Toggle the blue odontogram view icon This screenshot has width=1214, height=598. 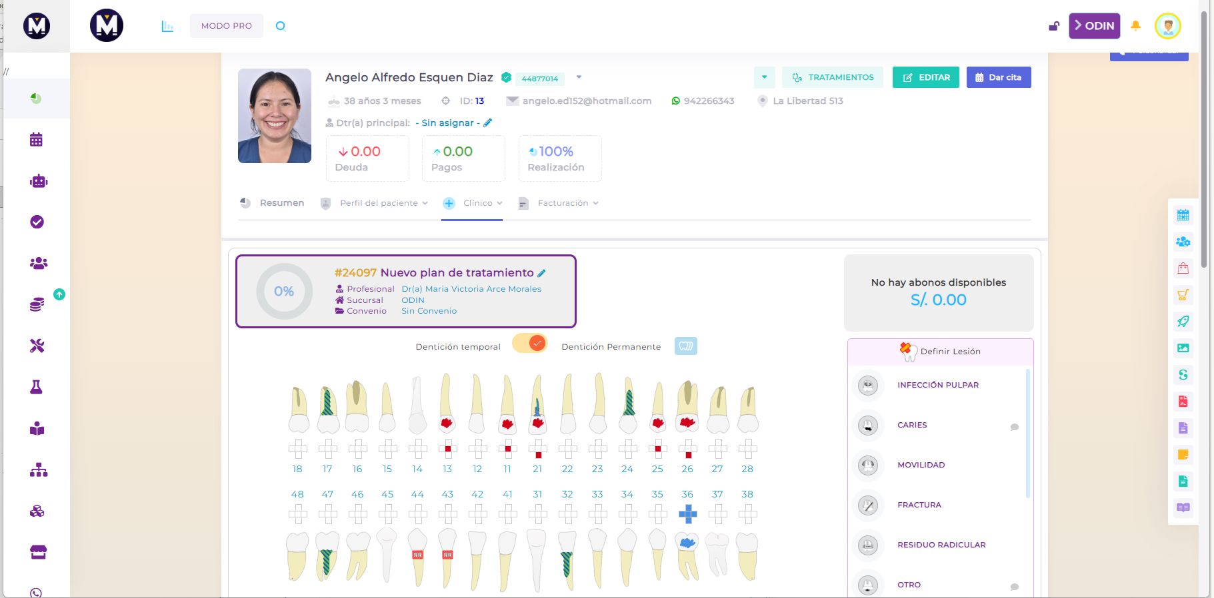coord(686,346)
